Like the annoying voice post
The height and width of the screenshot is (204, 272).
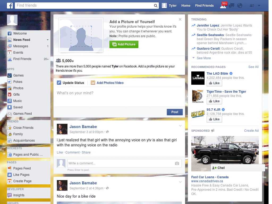click(x=60, y=152)
